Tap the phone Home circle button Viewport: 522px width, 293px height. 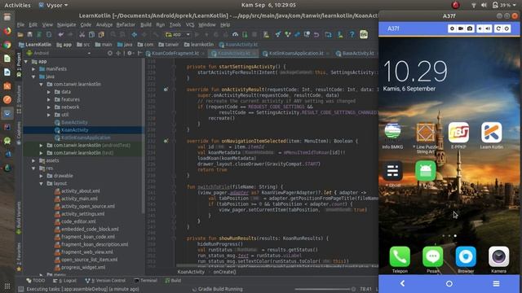pyautogui.click(x=449, y=284)
